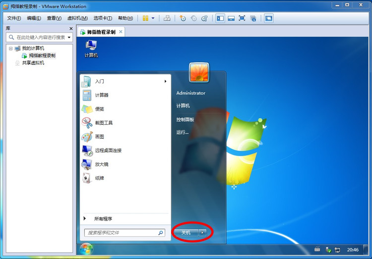Expand the 入门 submenu arrow
This screenshot has height=259, width=372.
(165, 81)
